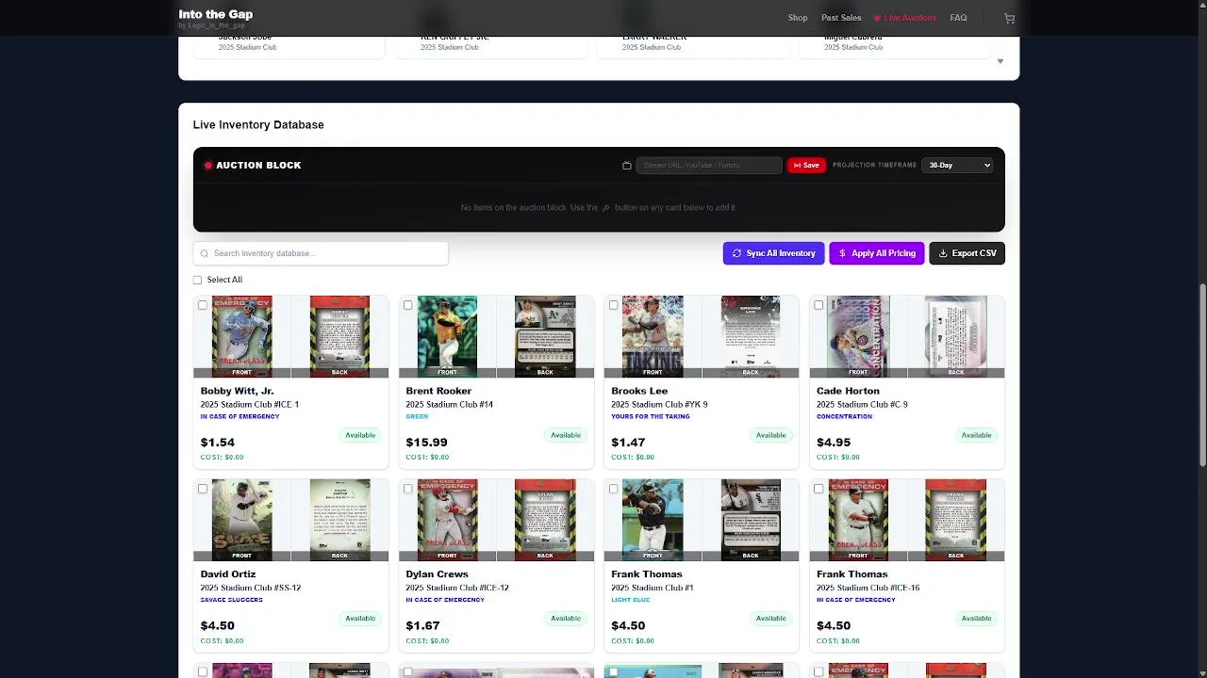The image size is (1207, 678).
Task: Open David Ortiz front card image
Action: pyautogui.click(x=242, y=520)
